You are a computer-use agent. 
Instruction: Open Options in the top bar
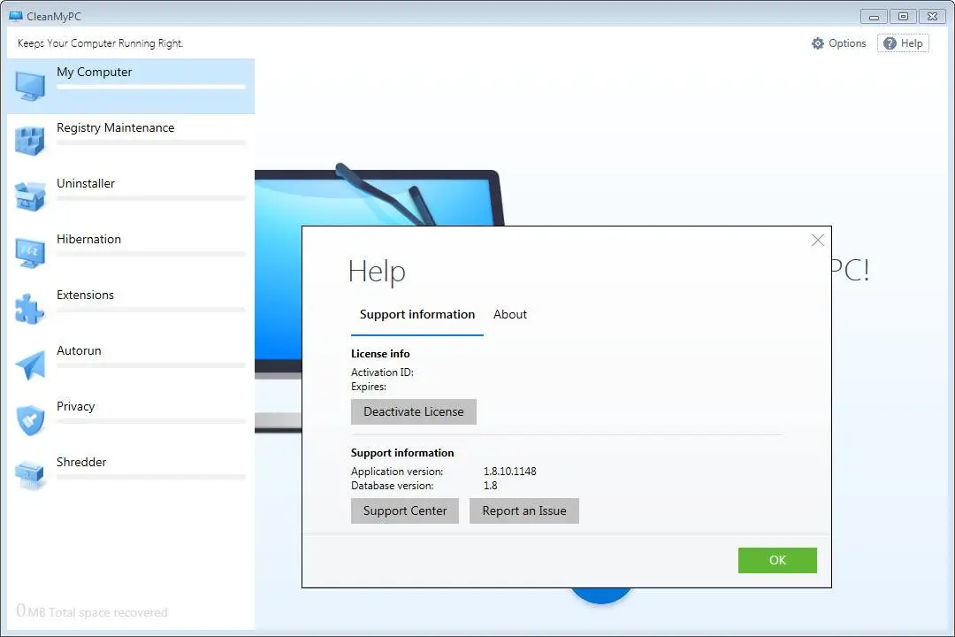click(x=838, y=43)
